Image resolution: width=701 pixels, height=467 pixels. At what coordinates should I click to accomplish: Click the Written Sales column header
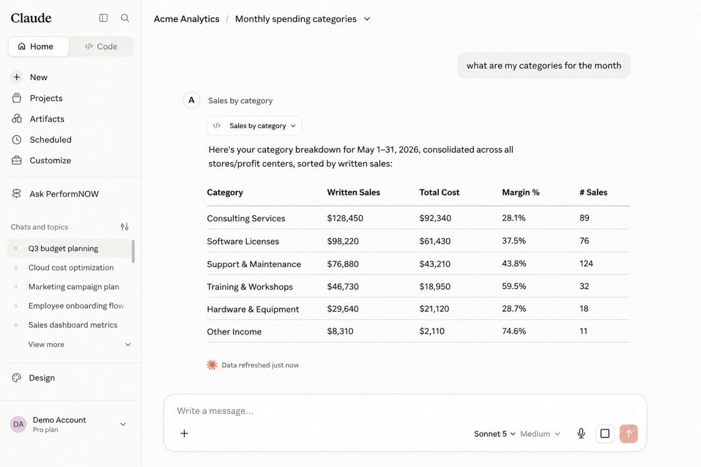pos(354,192)
